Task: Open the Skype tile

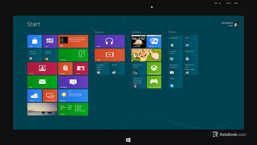Action: point(175,82)
